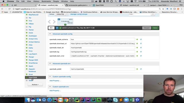Image resolution: width=184 pixels, height=103 pixels.
Task: Open the Druid service
Action: [31, 74]
